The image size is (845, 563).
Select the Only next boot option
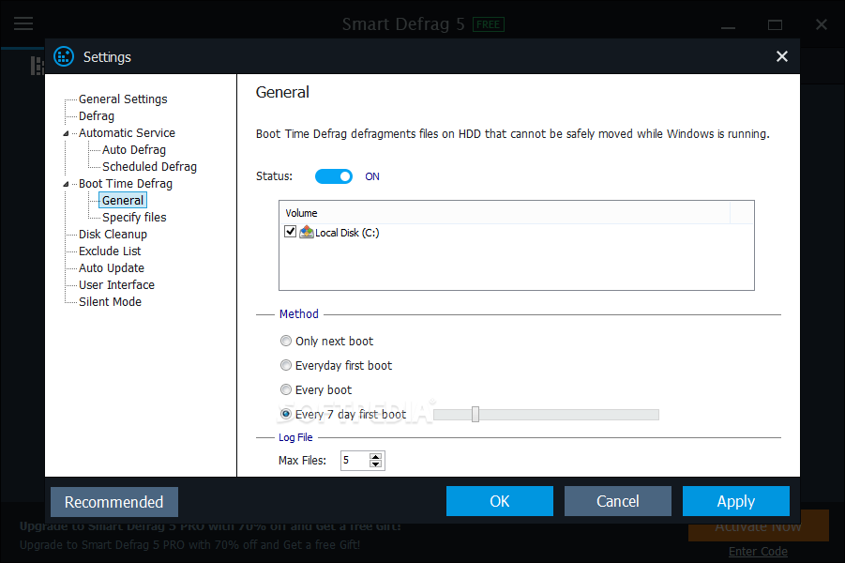(x=286, y=341)
